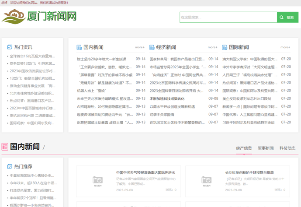The height and width of the screenshot is (207, 301).
Task: Click the 国内新闻 section document icon
Action: (x=79, y=47)
